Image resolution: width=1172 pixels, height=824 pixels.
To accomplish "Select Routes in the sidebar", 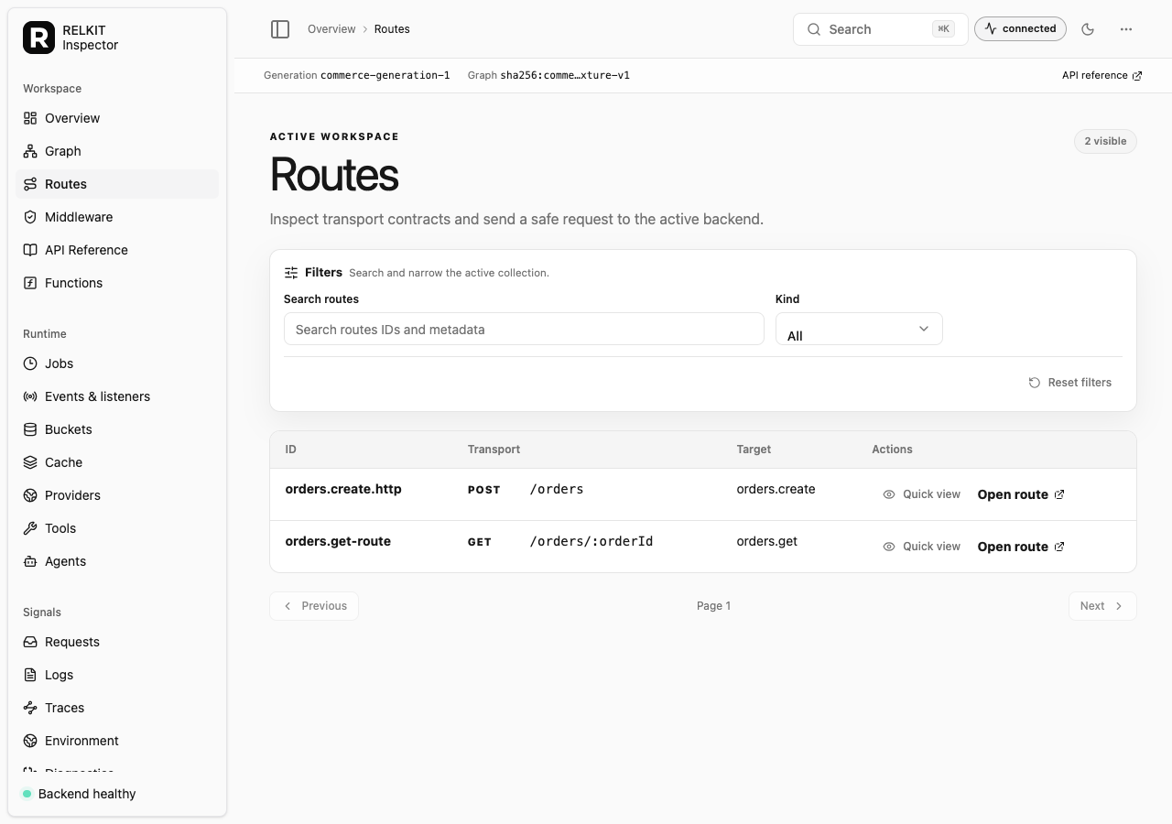I will pos(117,184).
